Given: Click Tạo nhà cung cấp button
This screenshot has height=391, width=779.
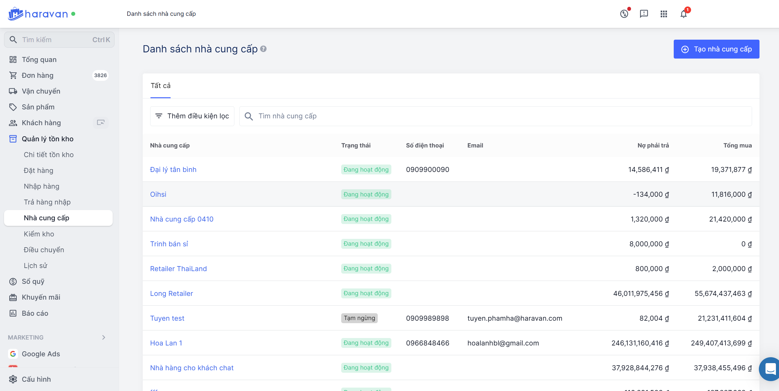Looking at the screenshot, I should [716, 49].
